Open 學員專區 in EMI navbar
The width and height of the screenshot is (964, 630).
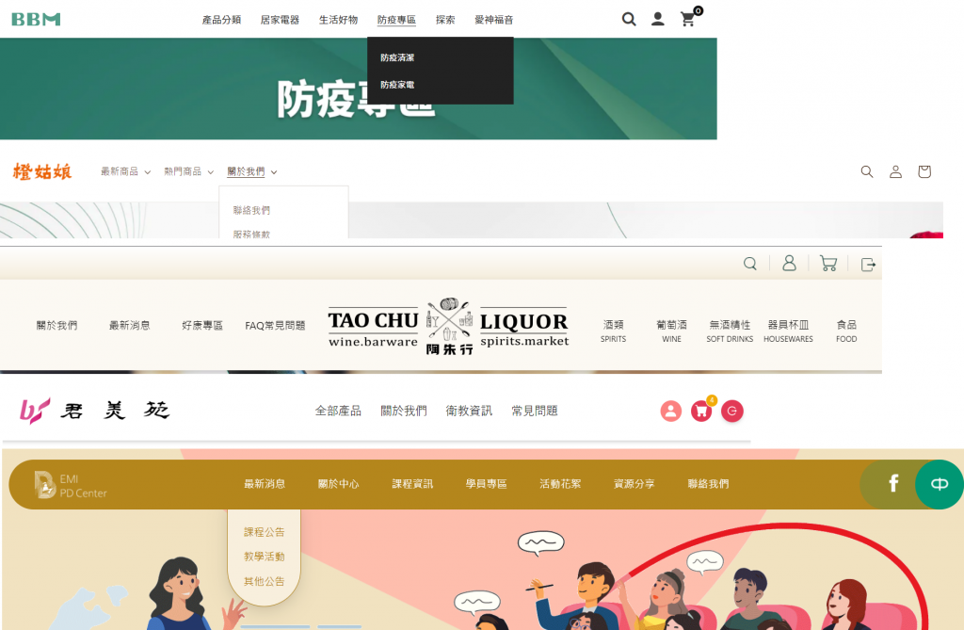pos(487,484)
